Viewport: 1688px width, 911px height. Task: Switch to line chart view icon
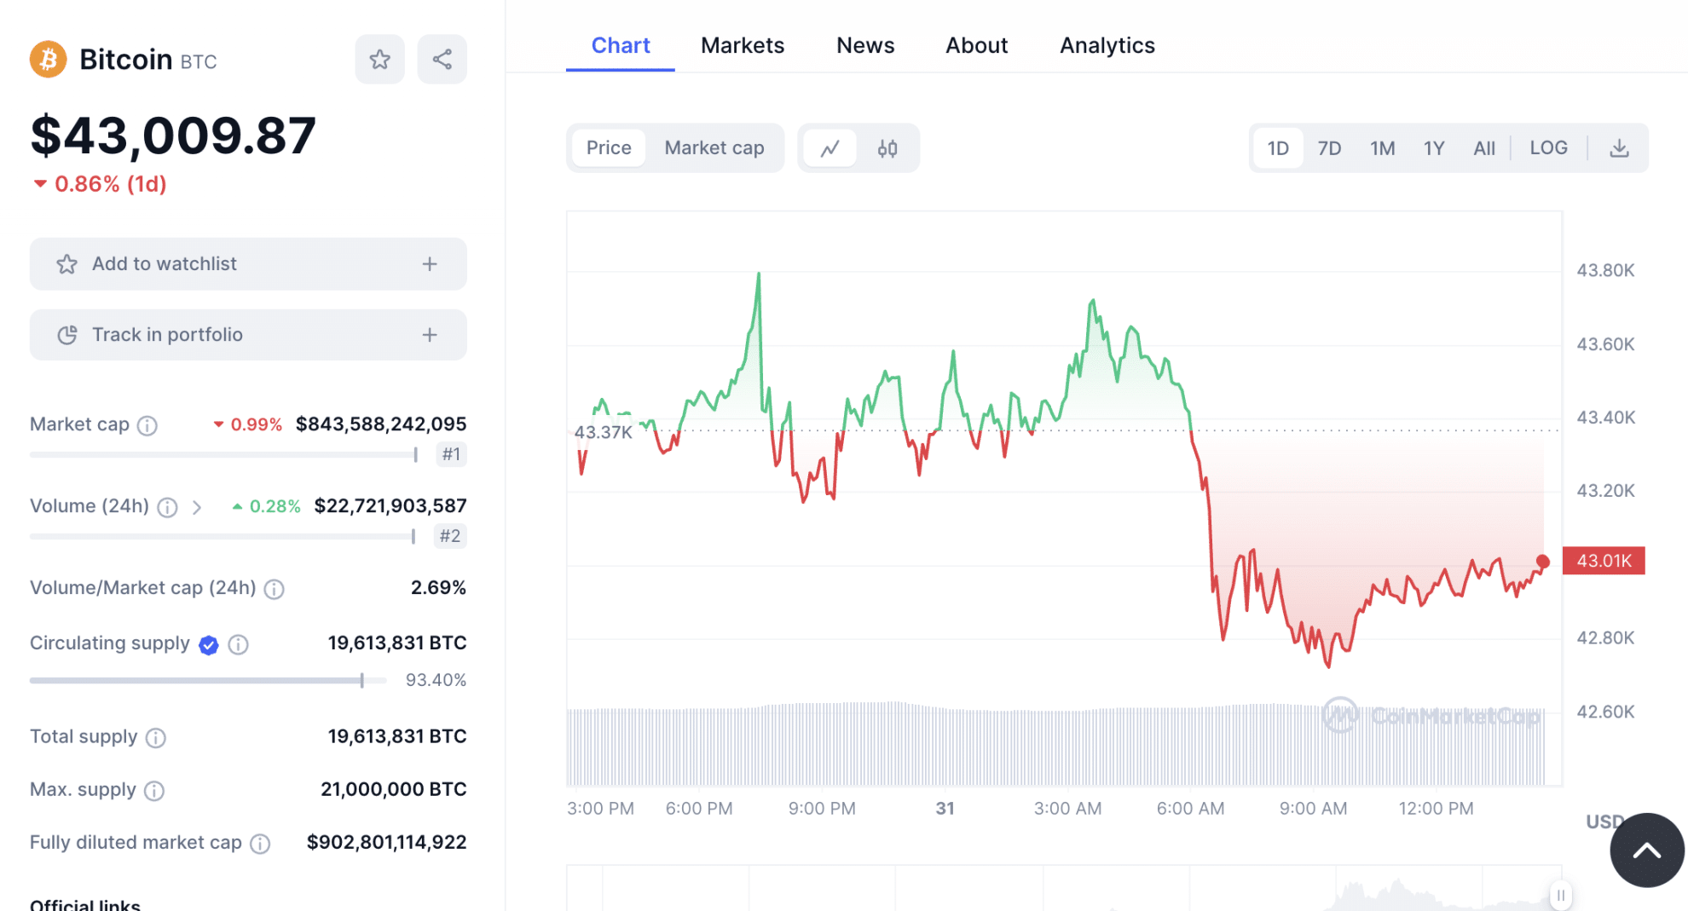point(830,148)
